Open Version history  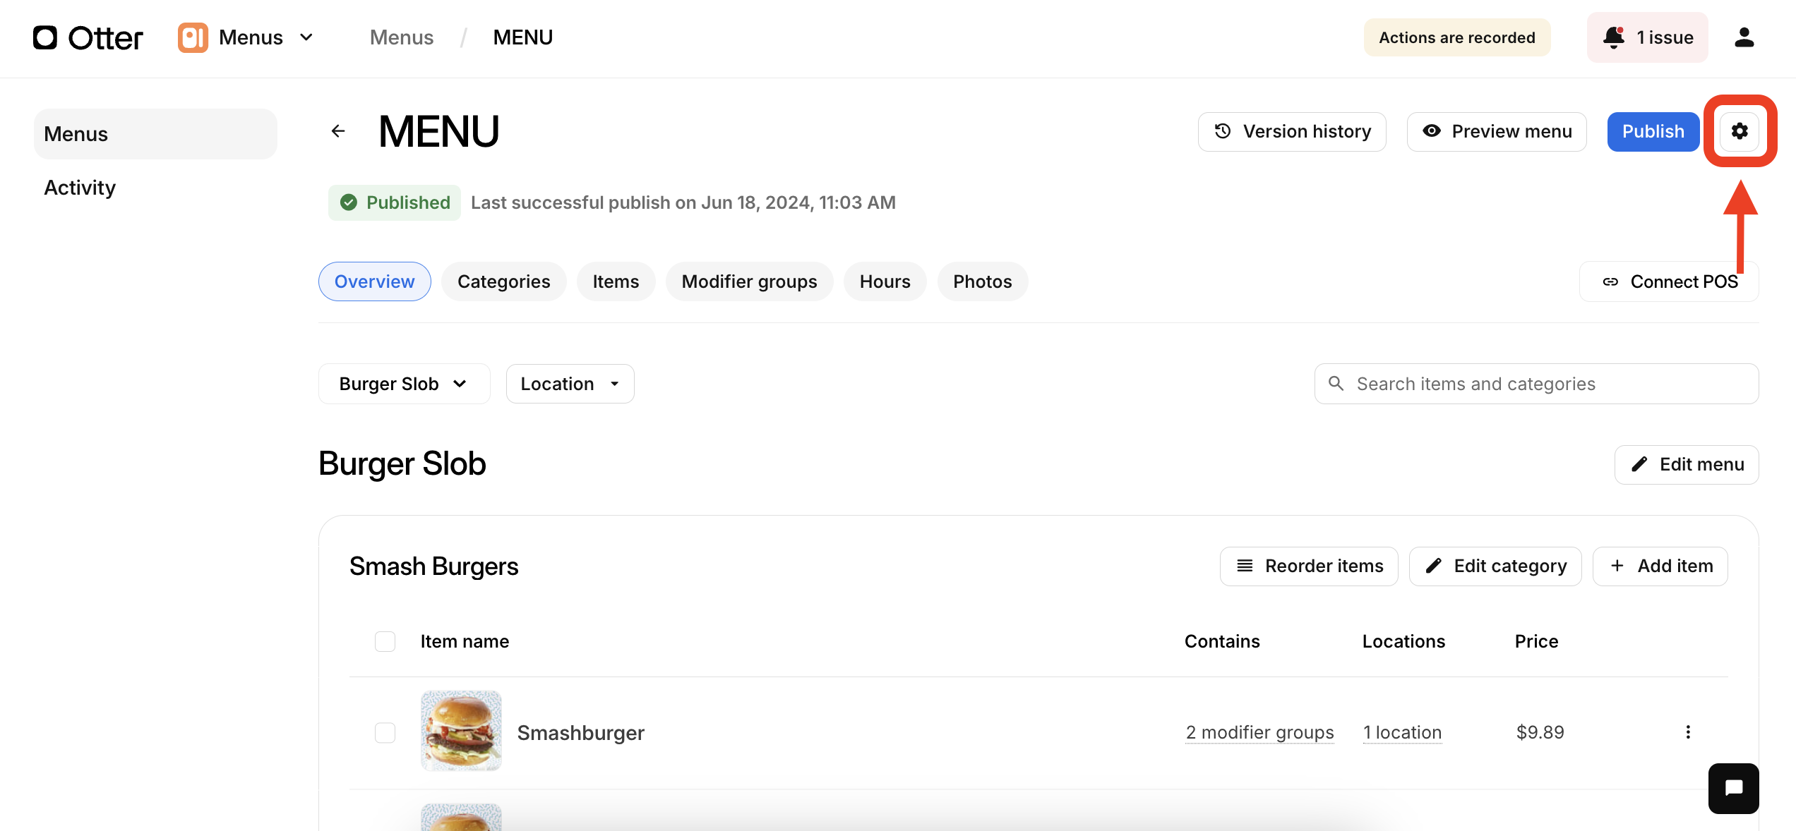(1292, 131)
